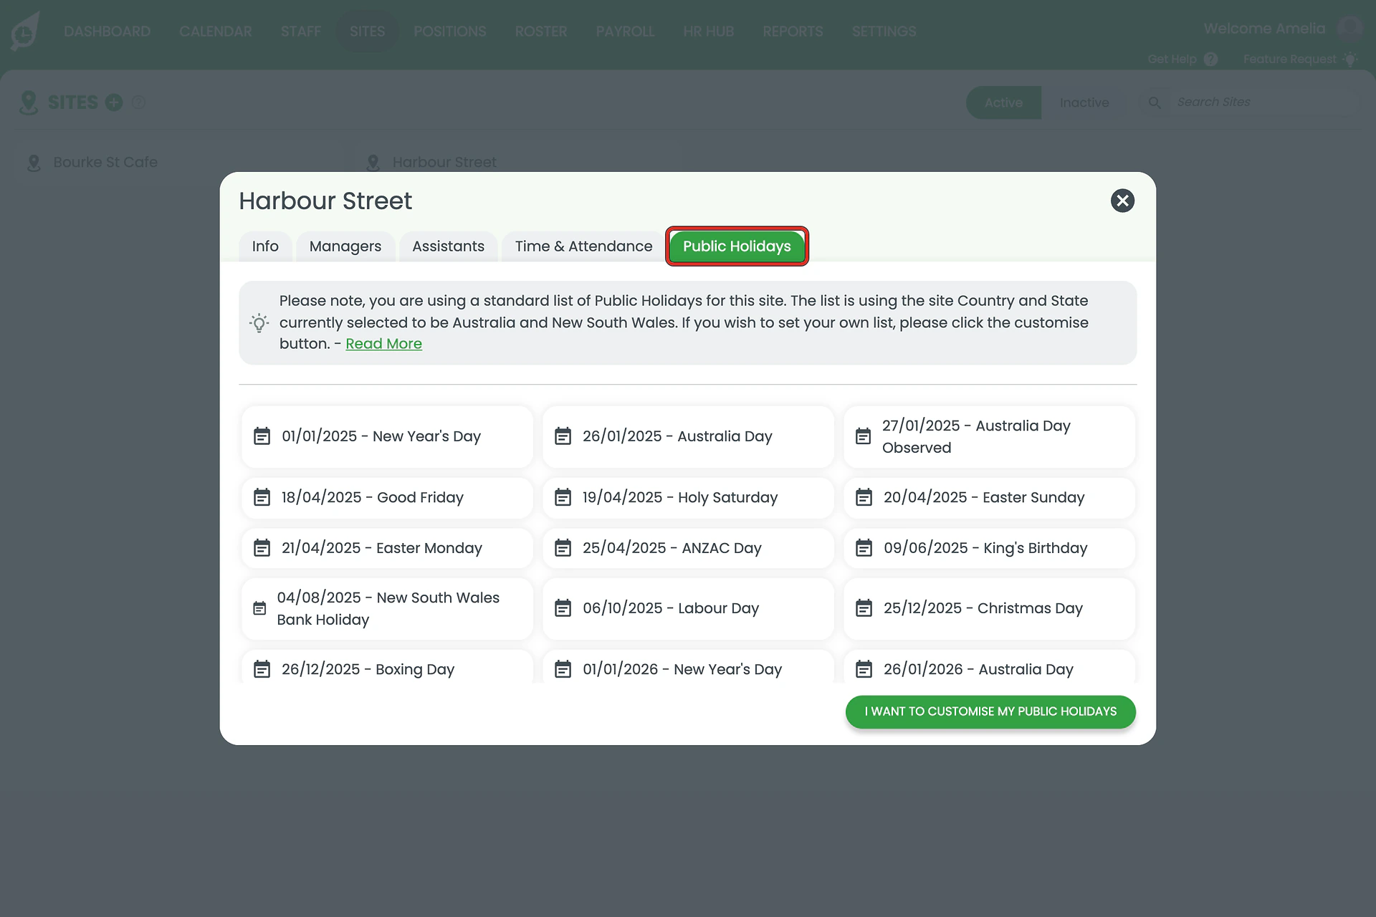Open the Sites navigation item
This screenshot has height=917, width=1376.
367,32
